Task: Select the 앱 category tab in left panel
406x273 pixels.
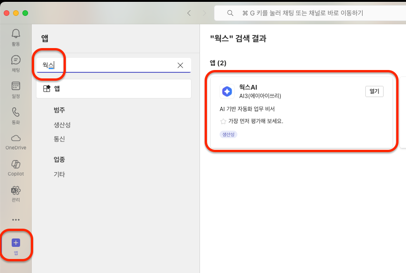Action: click(x=114, y=89)
